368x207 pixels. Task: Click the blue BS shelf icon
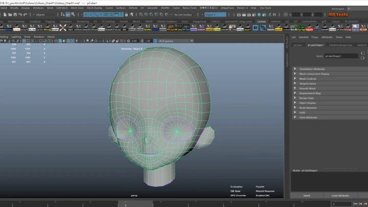point(256,28)
